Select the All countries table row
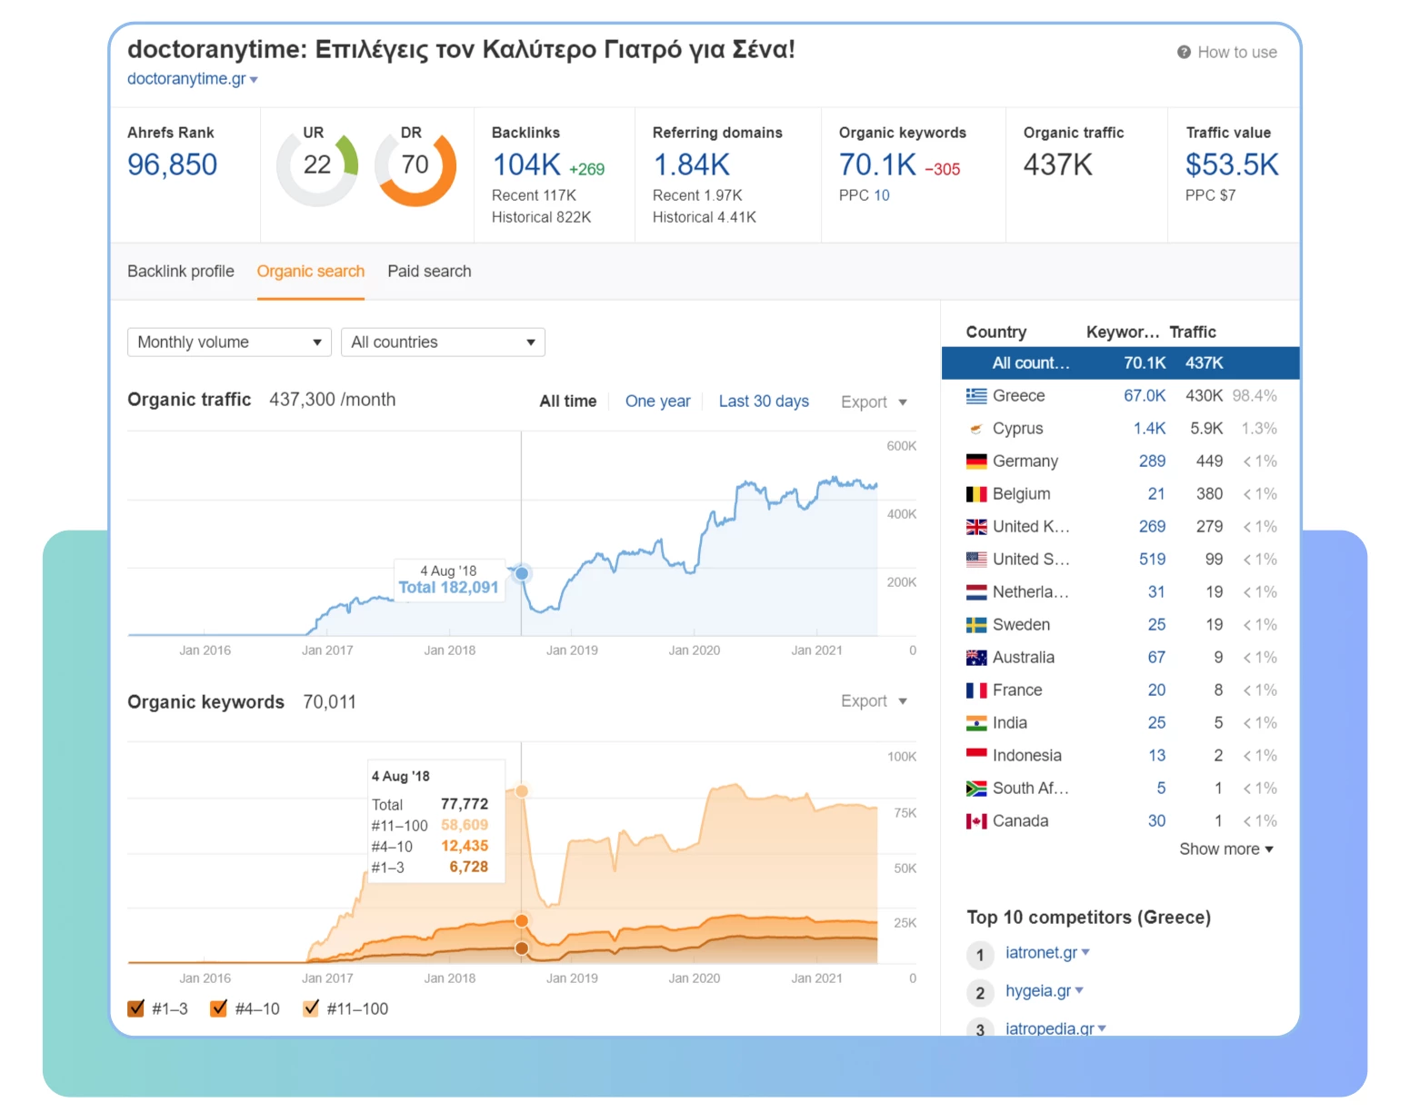The width and height of the screenshot is (1410, 1112). click(x=1120, y=363)
